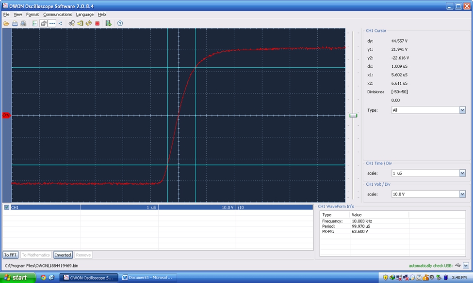This screenshot has width=473, height=283.
Task: Toggle the grid display toolbar icon
Action: coord(44,23)
